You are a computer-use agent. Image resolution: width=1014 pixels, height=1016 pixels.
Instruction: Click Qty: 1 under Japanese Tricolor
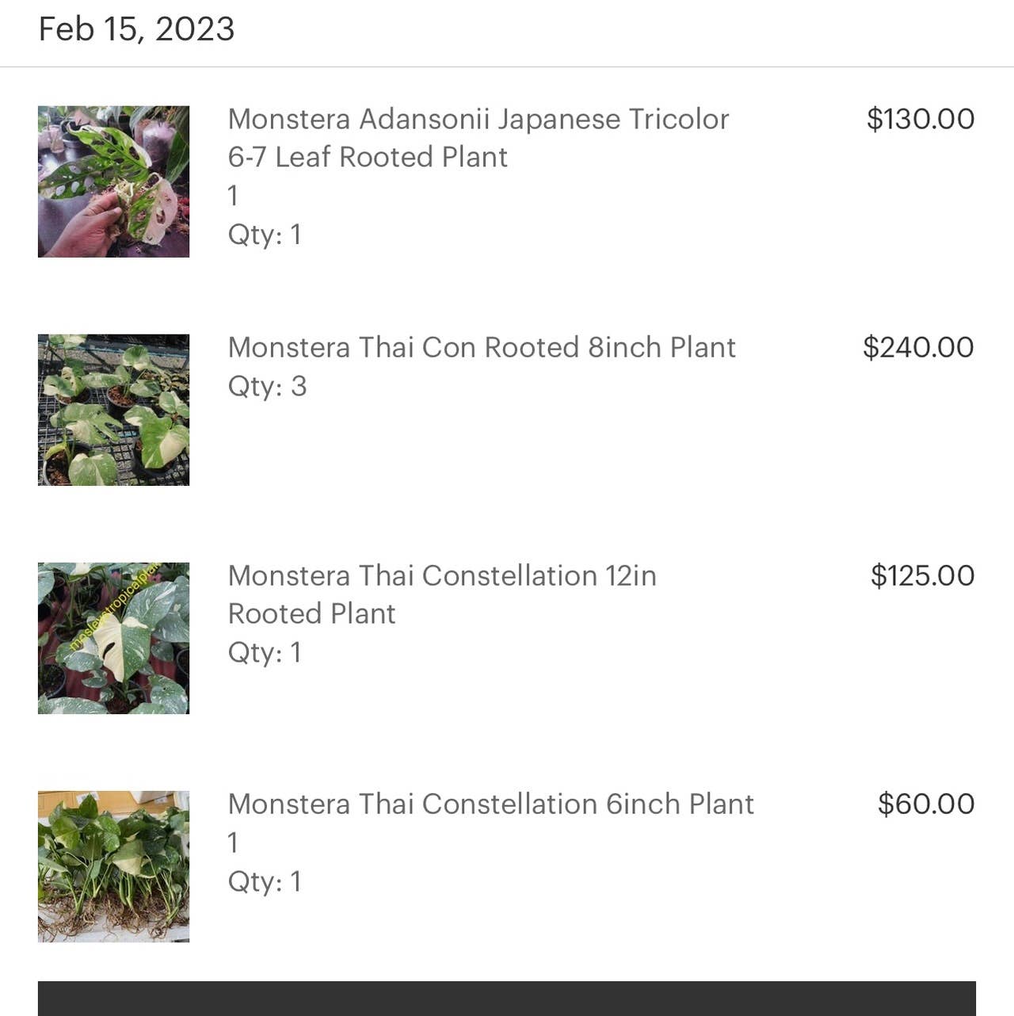(x=265, y=235)
